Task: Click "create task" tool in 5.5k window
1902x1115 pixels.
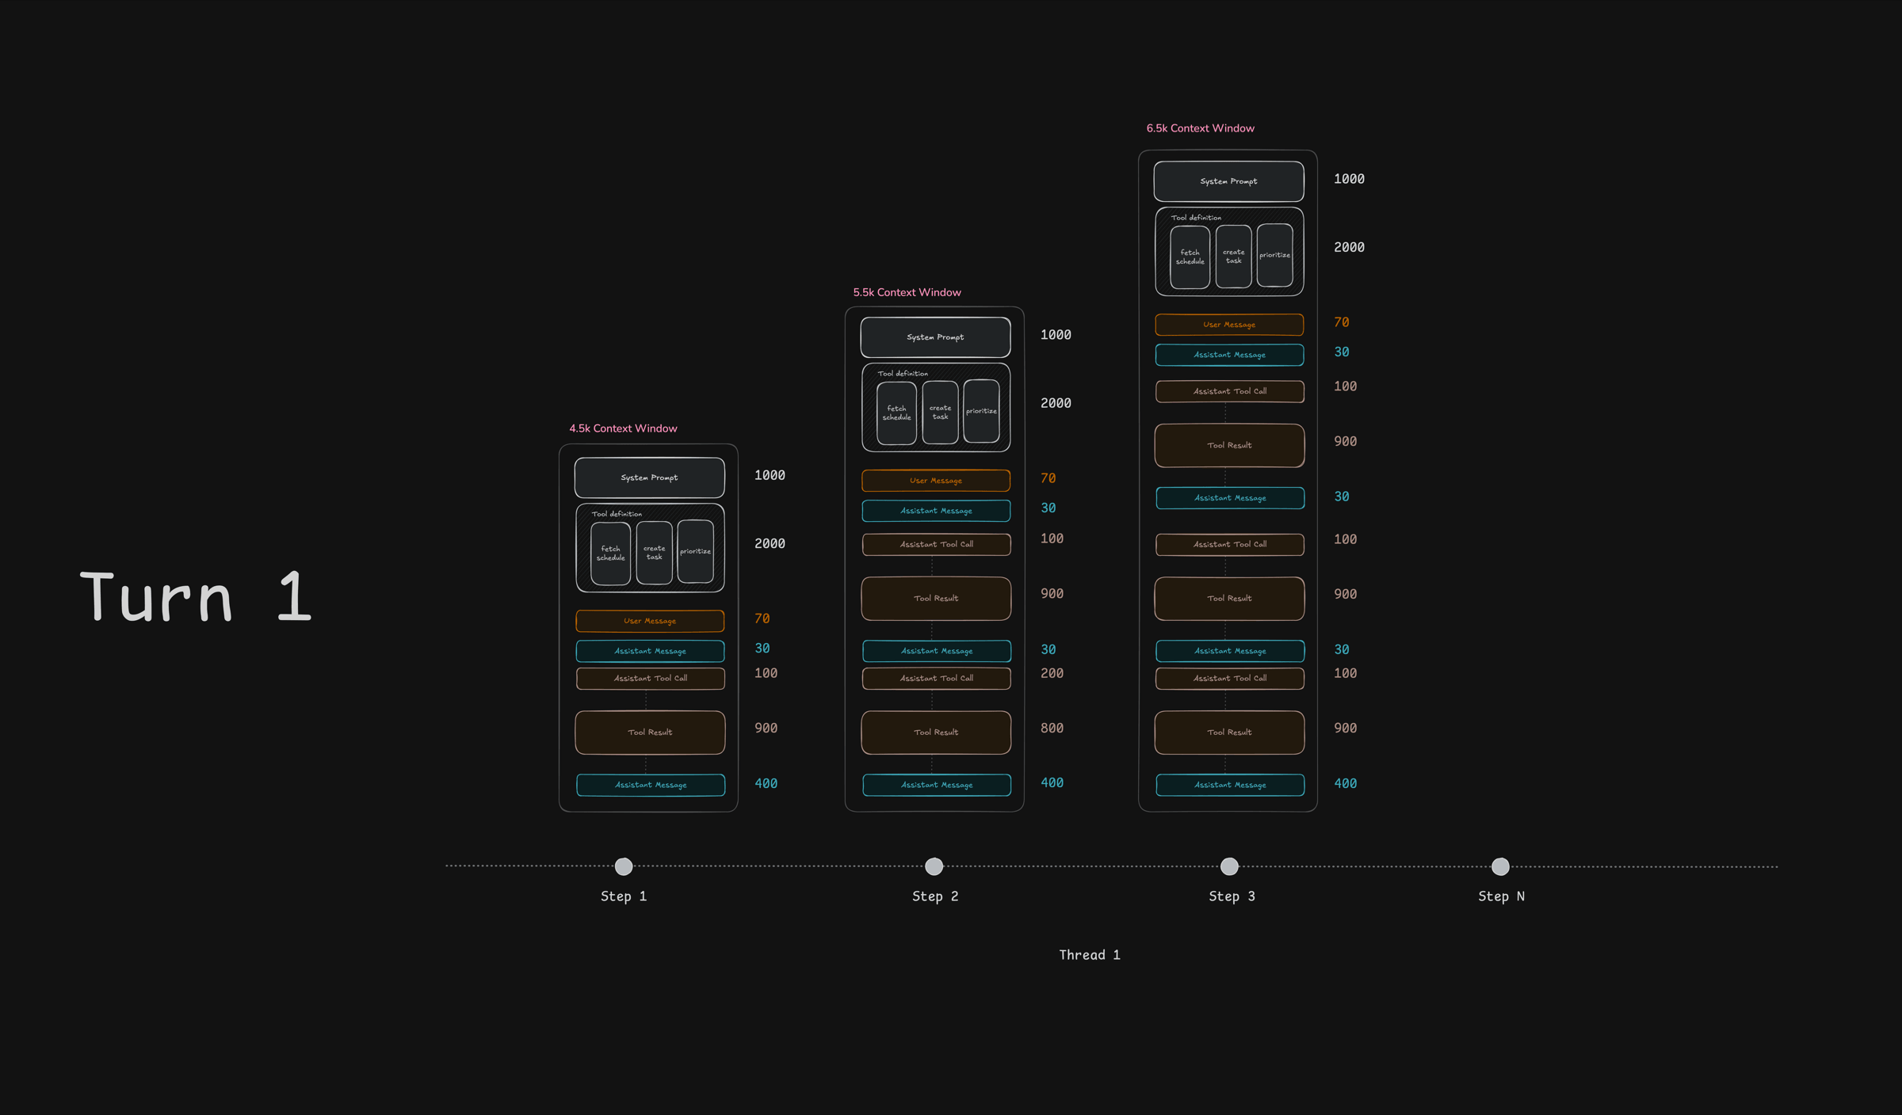Action: pyautogui.click(x=940, y=412)
